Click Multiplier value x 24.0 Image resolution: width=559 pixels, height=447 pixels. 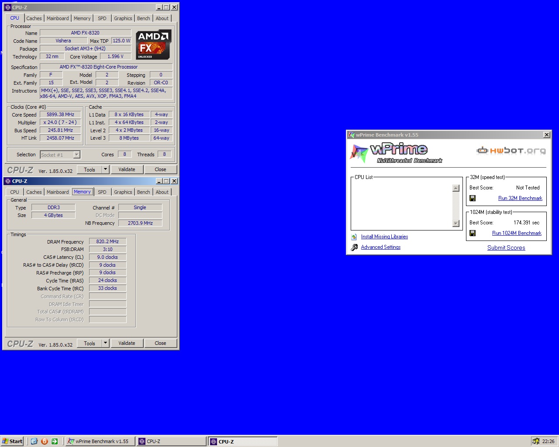tap(61, 122)
